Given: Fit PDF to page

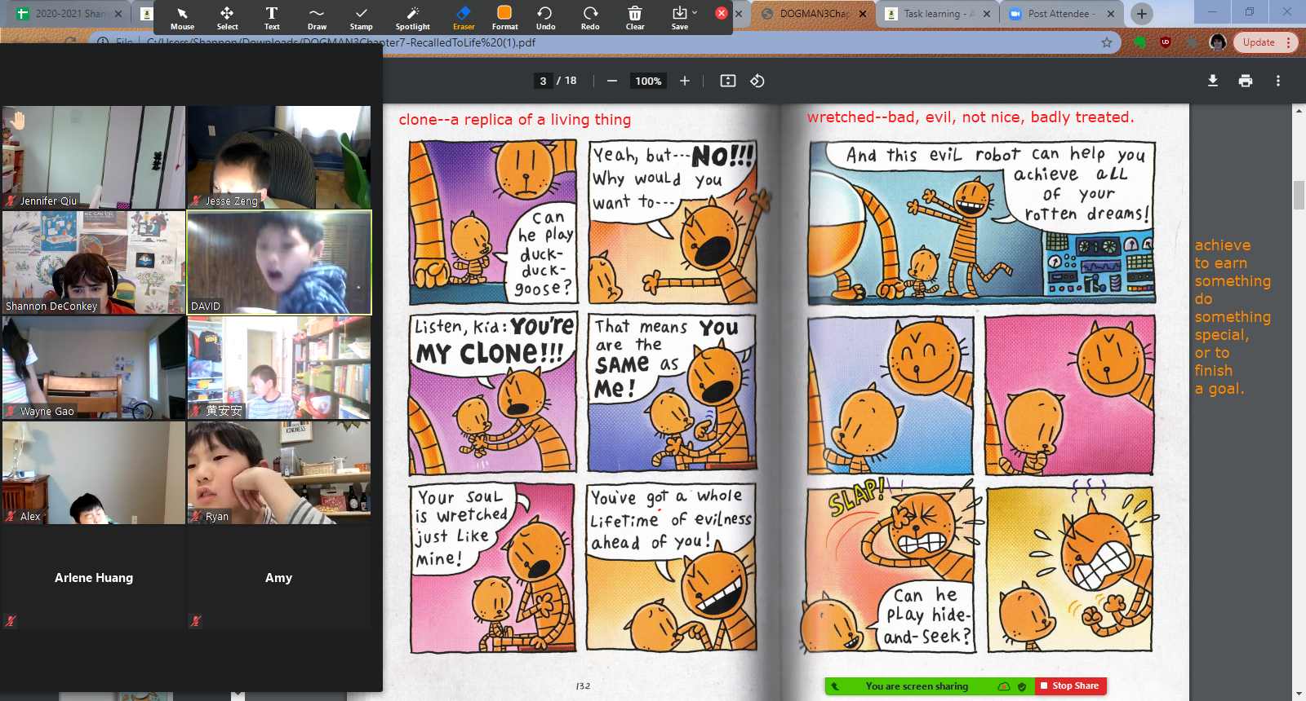Looking at the screenshot, I should point(728,81).
